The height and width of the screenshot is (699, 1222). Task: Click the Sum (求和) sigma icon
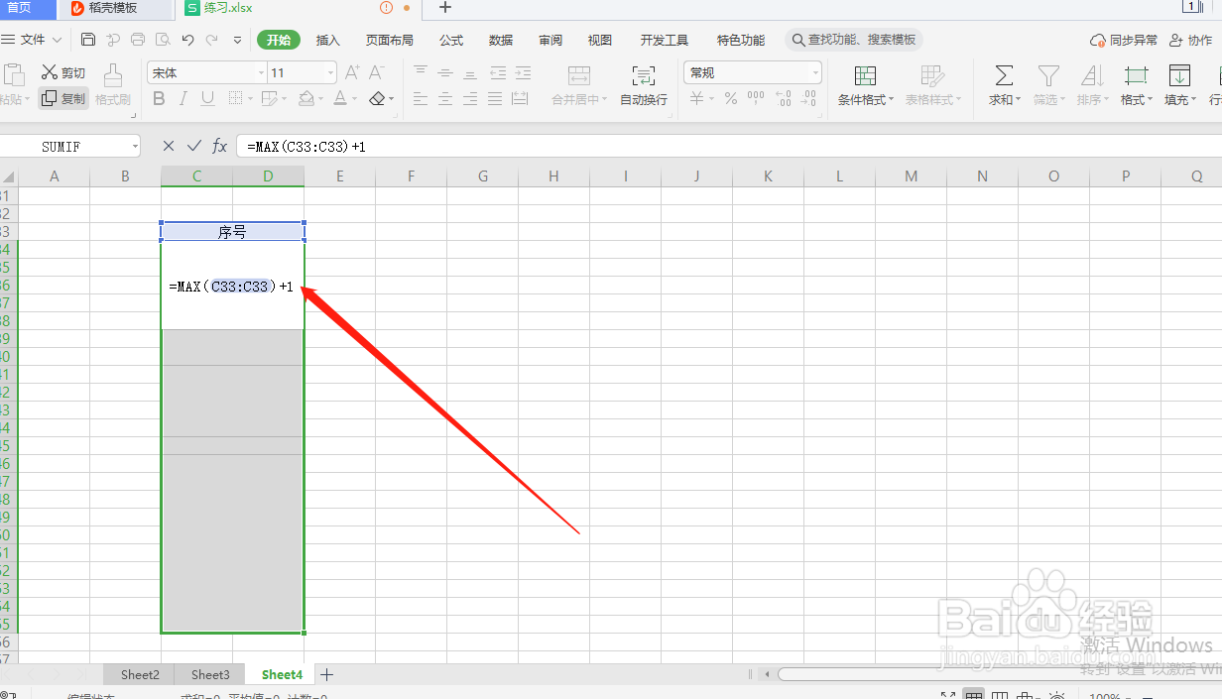point(1004,75)
